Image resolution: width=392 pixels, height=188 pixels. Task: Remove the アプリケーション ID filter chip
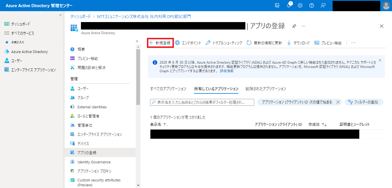338,102
